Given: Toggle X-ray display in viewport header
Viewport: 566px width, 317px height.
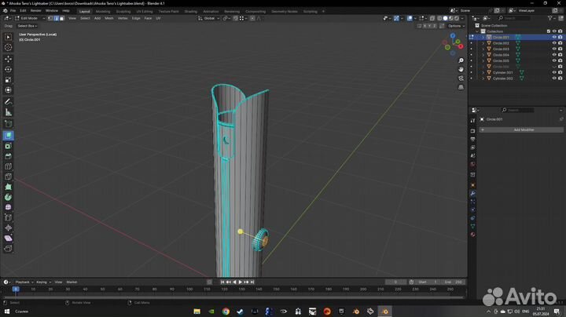Looking at the screenshot, I should 432,18.
